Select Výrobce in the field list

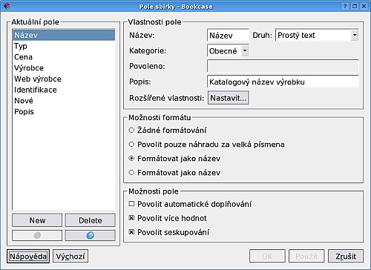click(x=64, y=67)
